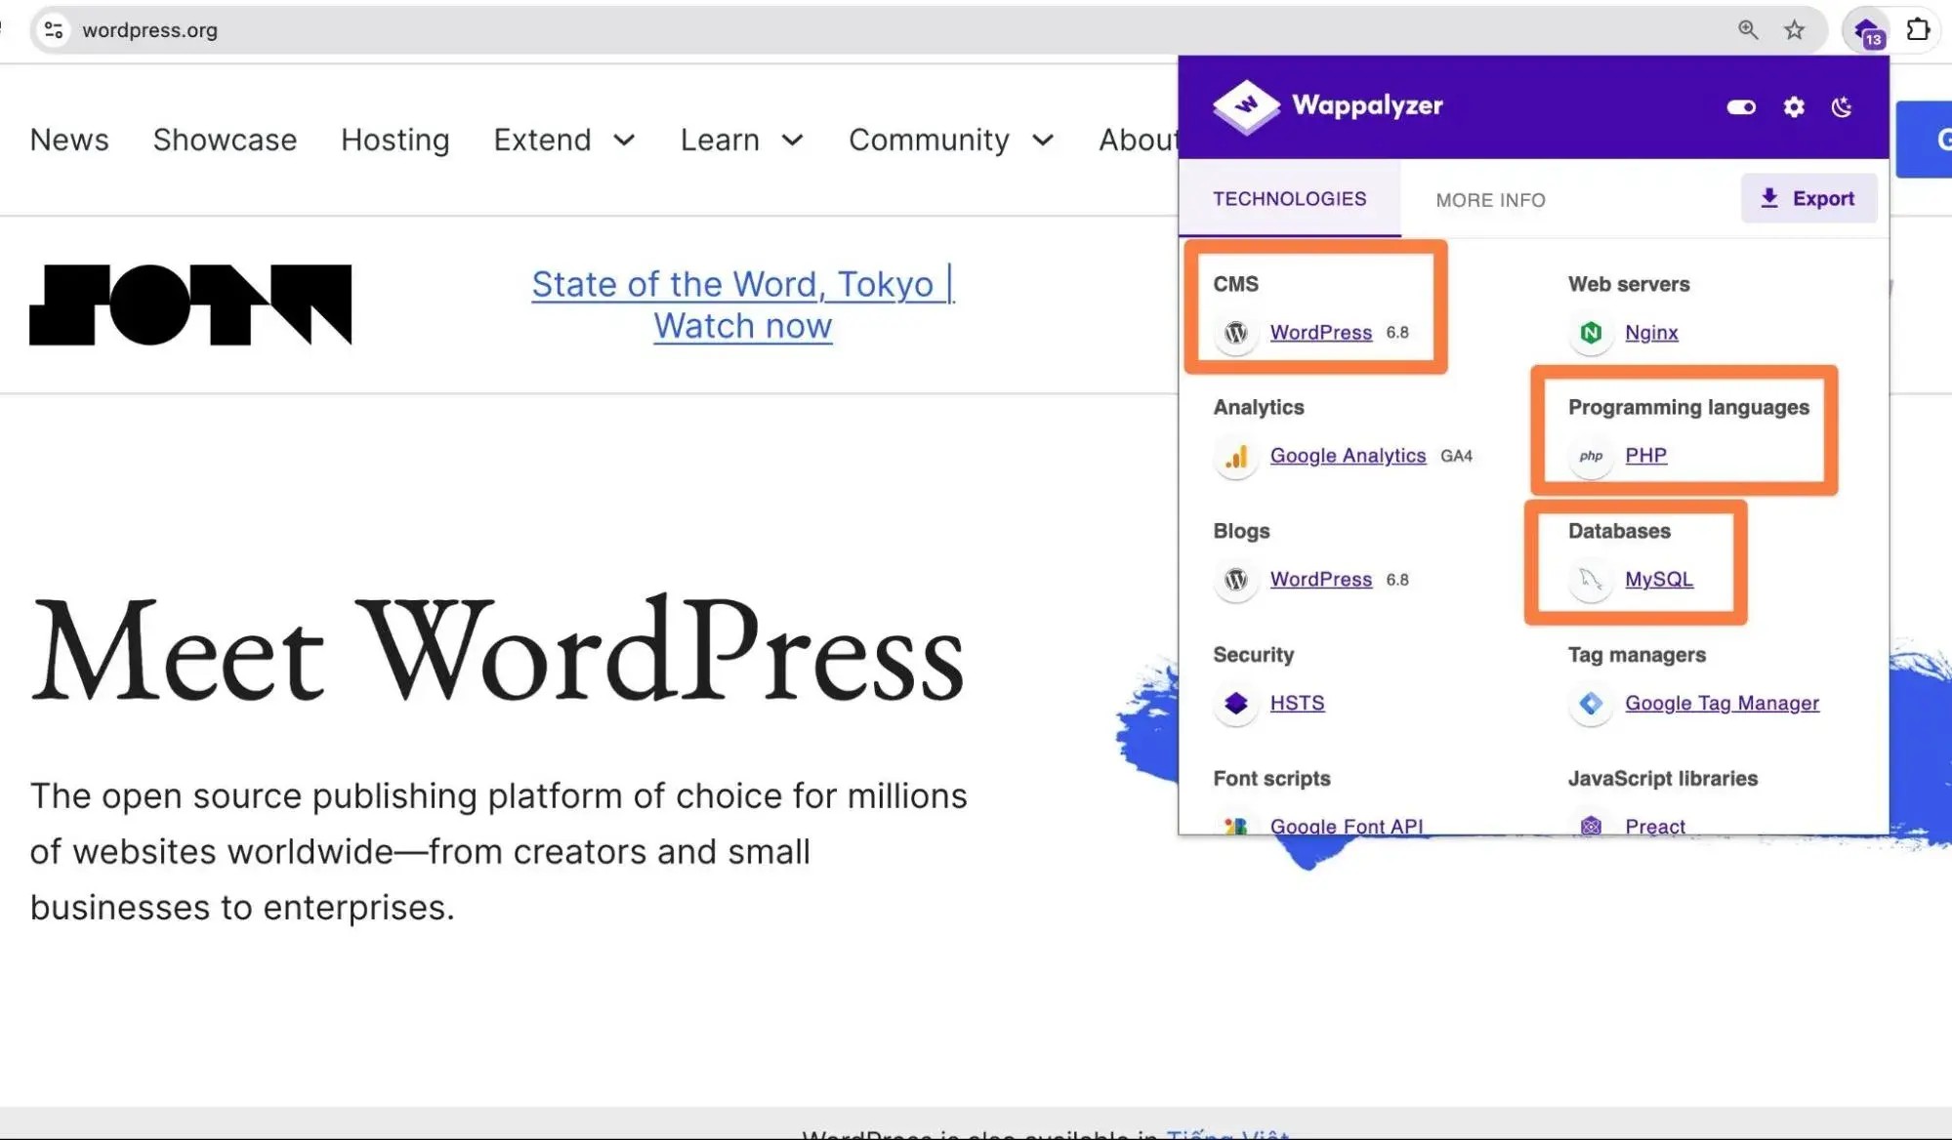Screen dimensions: 1952x1140
Task: Click the Wappalyzer settings gear icon
Action: tap(1794, 107)
